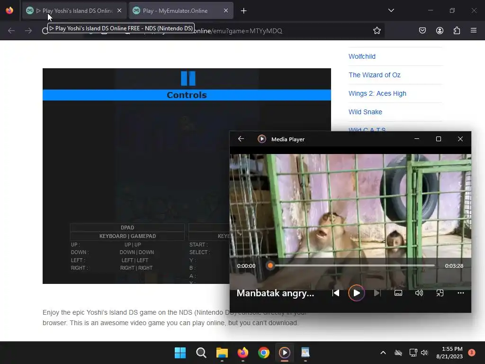The width and height of the screenshot is (485, 364).
Task: Close the Play Yoshi's Island DS tab
Action: tap(119, 10)
